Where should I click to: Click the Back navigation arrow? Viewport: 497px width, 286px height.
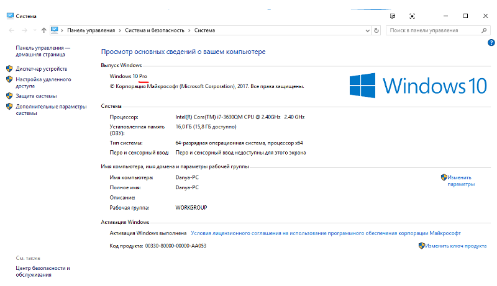click(12, 30)
